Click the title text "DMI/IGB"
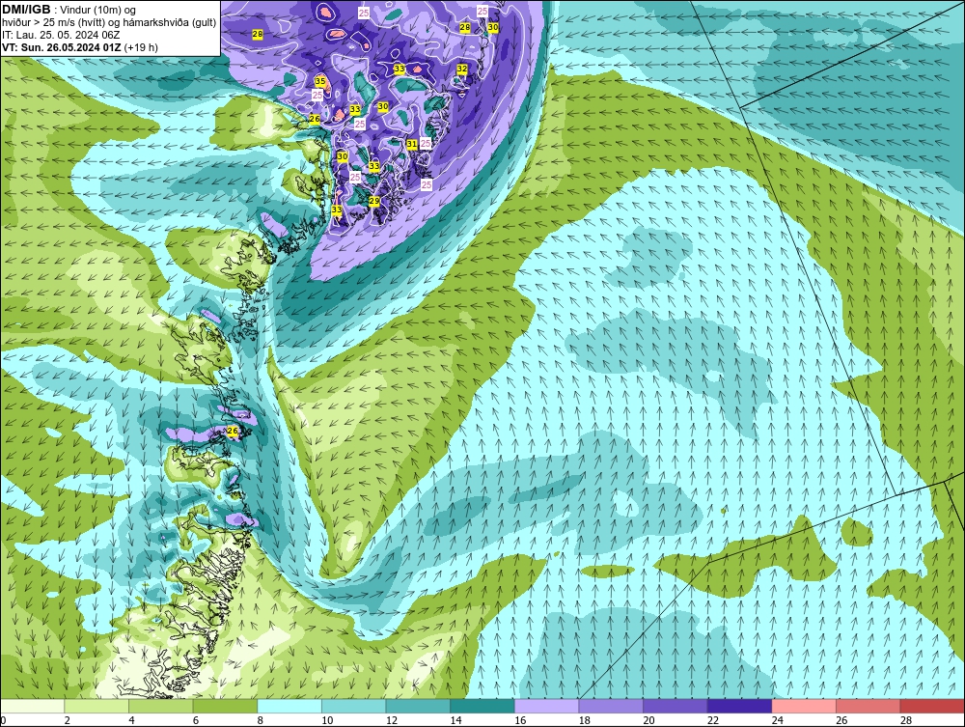This screenshot has height=727, width=965. pos(26,10)
